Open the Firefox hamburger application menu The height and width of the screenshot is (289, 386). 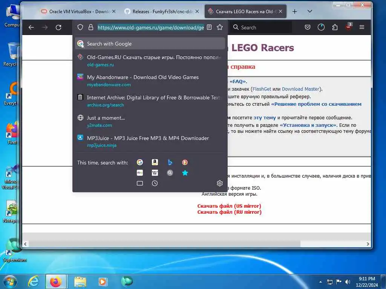(x=361, y=27)
